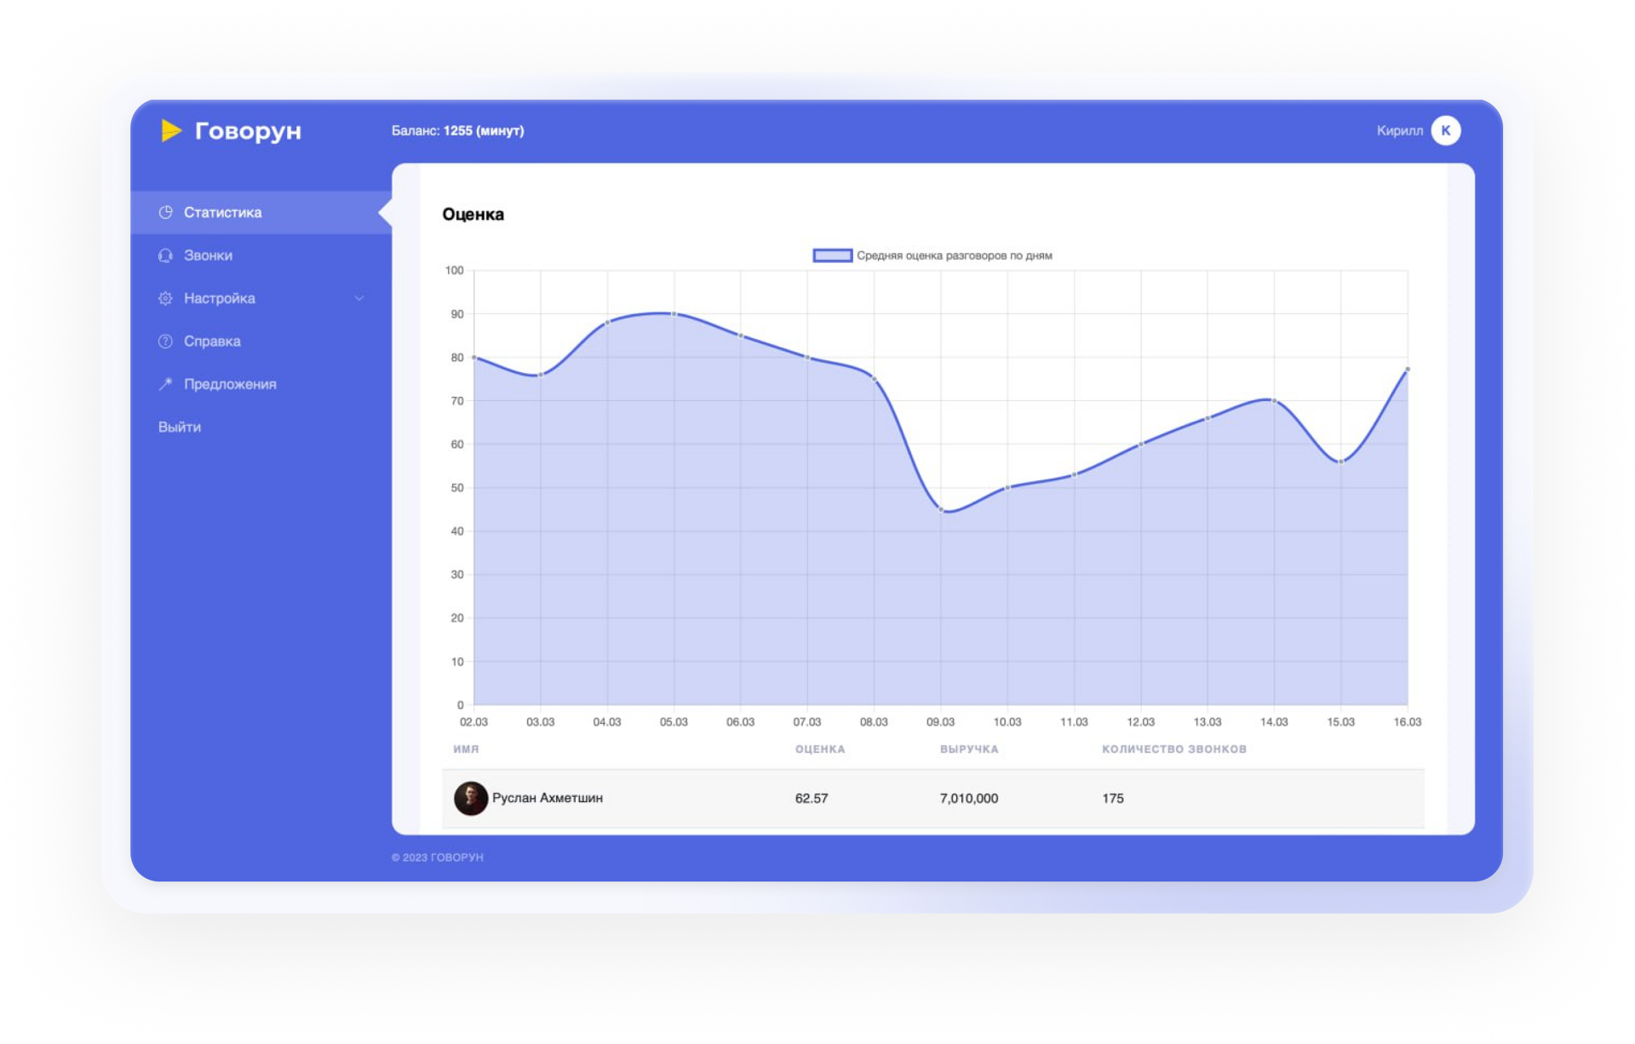This screenshot has width=1635, height=1044.
Task: Open the Кирилл user name menu
Action: pos(1399,130)
